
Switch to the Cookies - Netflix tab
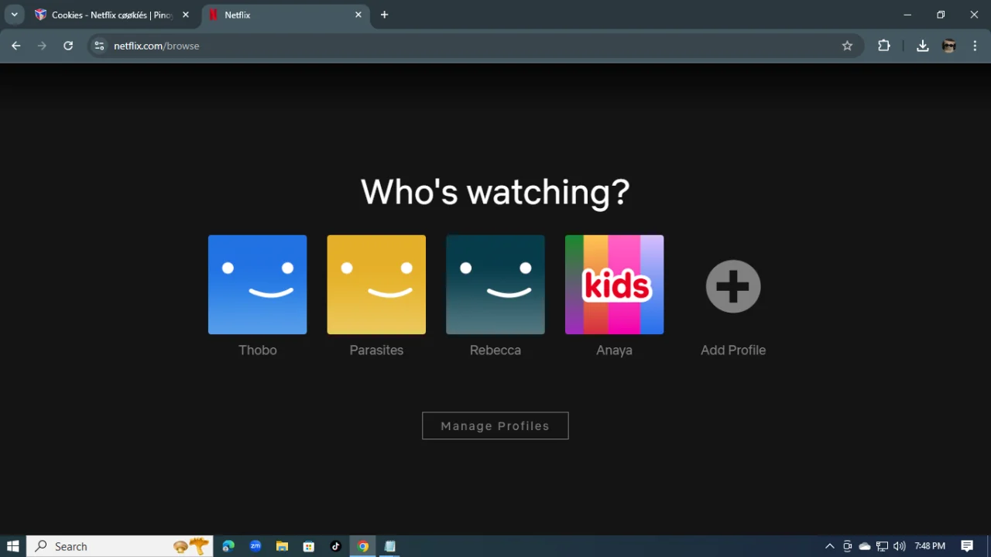point(112,15)
